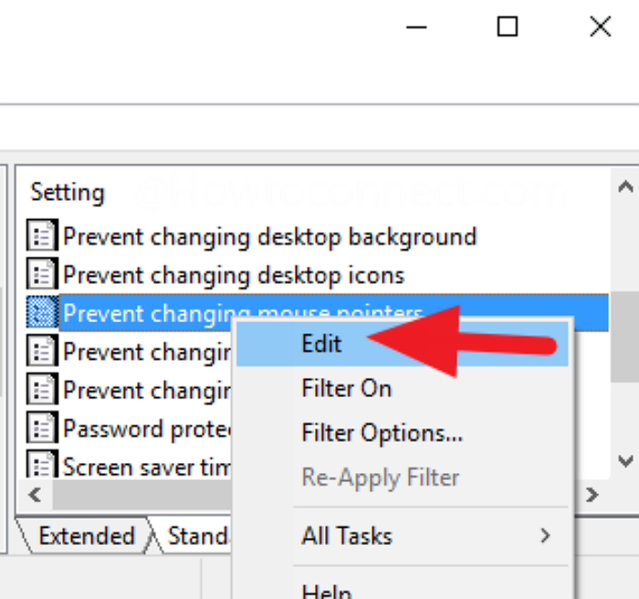Screen dimensions: 639x599
Task: Open Filter Options from the context menu
Action: pos(382,433)
